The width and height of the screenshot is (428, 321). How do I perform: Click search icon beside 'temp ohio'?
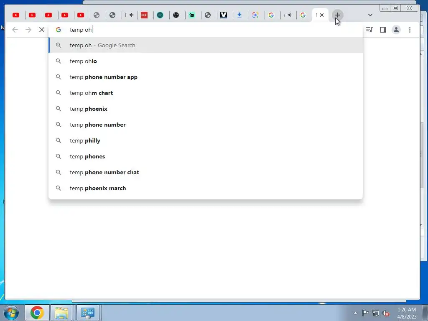(59, 61)
